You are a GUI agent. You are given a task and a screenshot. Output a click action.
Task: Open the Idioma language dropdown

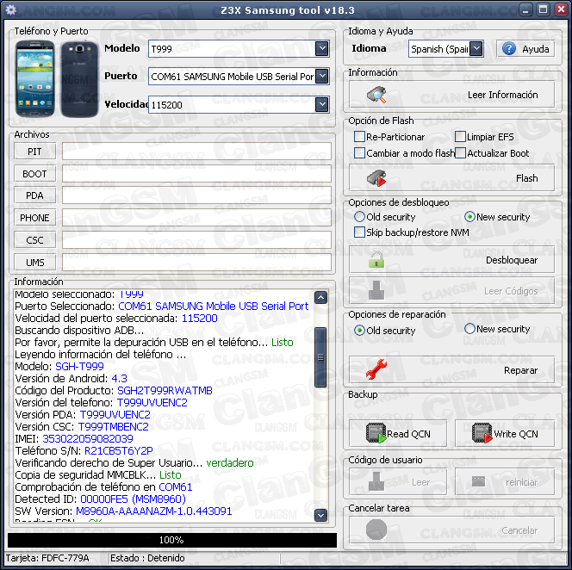(x=476, y=48)
